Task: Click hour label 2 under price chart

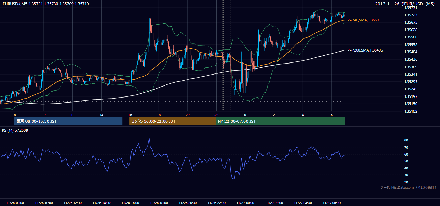Action: pyautogui.click(x=274, y=115)
